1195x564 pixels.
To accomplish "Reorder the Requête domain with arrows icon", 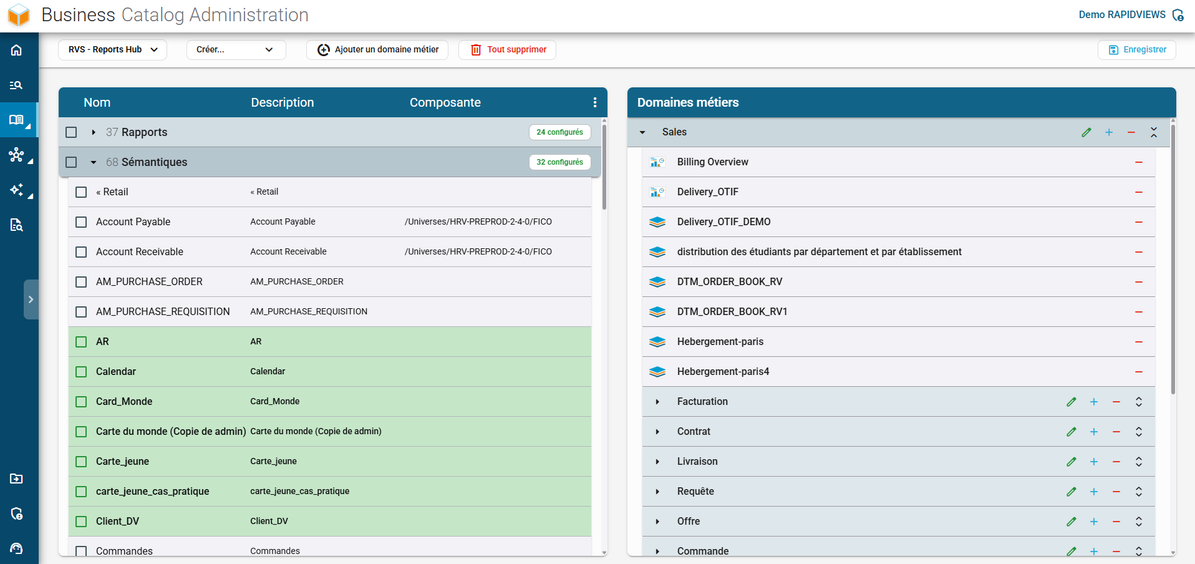I will click(x=1139, y=492).
